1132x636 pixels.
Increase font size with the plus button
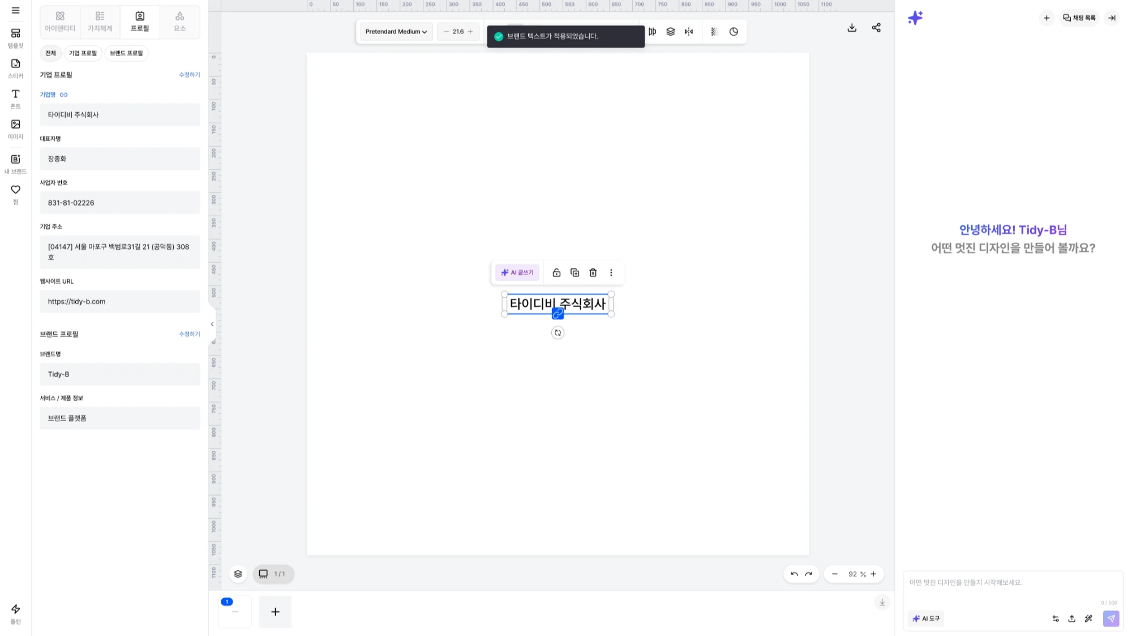(x=470, y=32)
